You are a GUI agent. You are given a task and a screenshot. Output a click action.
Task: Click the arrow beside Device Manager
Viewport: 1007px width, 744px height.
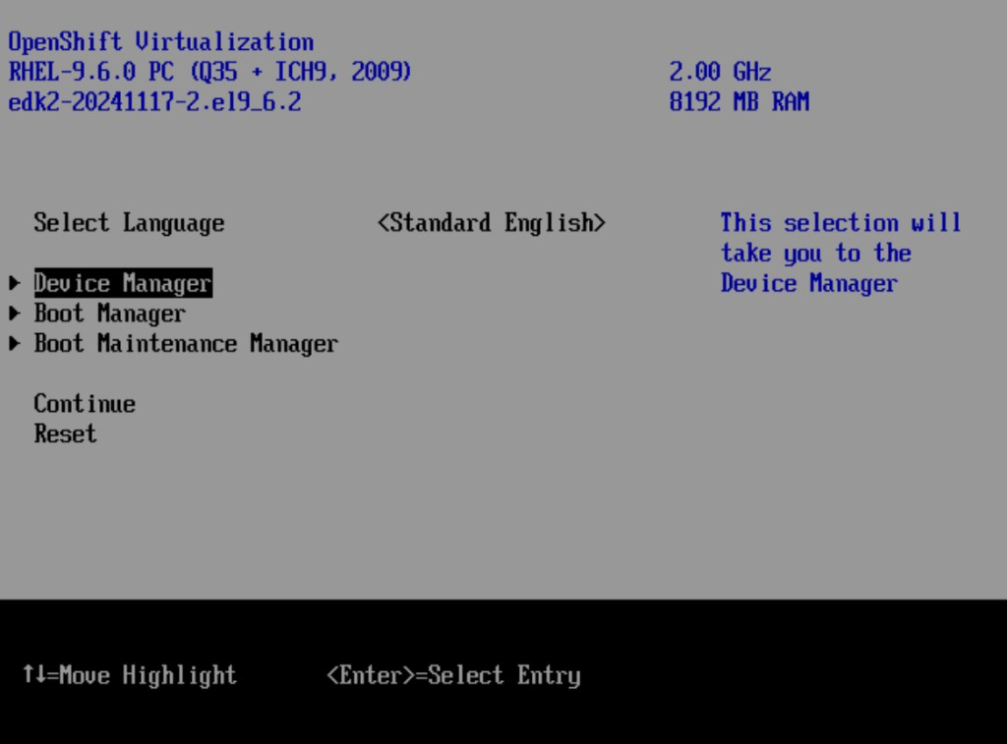point(15,283)
